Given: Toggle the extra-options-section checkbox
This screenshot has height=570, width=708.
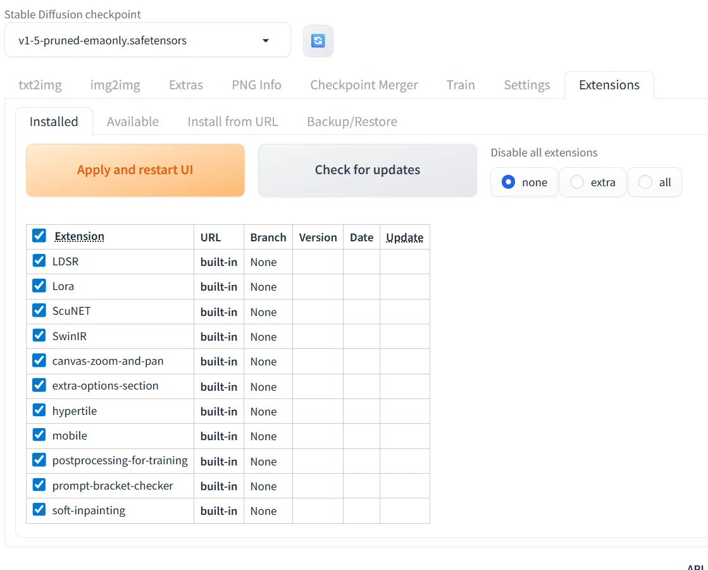Looking at the screenshot, I should (39, 385).
